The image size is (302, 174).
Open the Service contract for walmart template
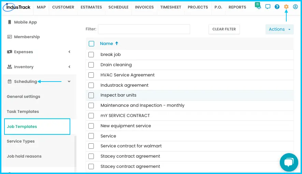[131, 146]
